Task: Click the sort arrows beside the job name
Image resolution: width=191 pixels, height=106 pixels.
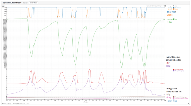Action: point(163,5)
